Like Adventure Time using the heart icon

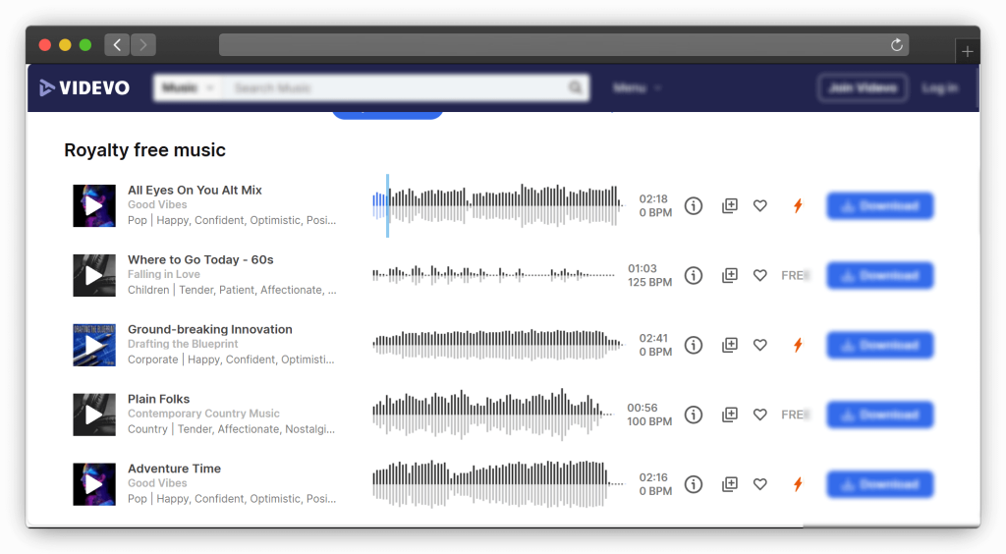click(x=759, y=484)
